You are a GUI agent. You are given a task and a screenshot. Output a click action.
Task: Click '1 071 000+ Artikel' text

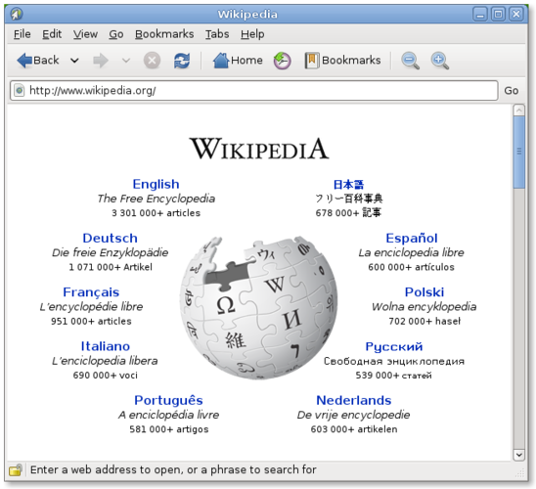click(111, 267)
